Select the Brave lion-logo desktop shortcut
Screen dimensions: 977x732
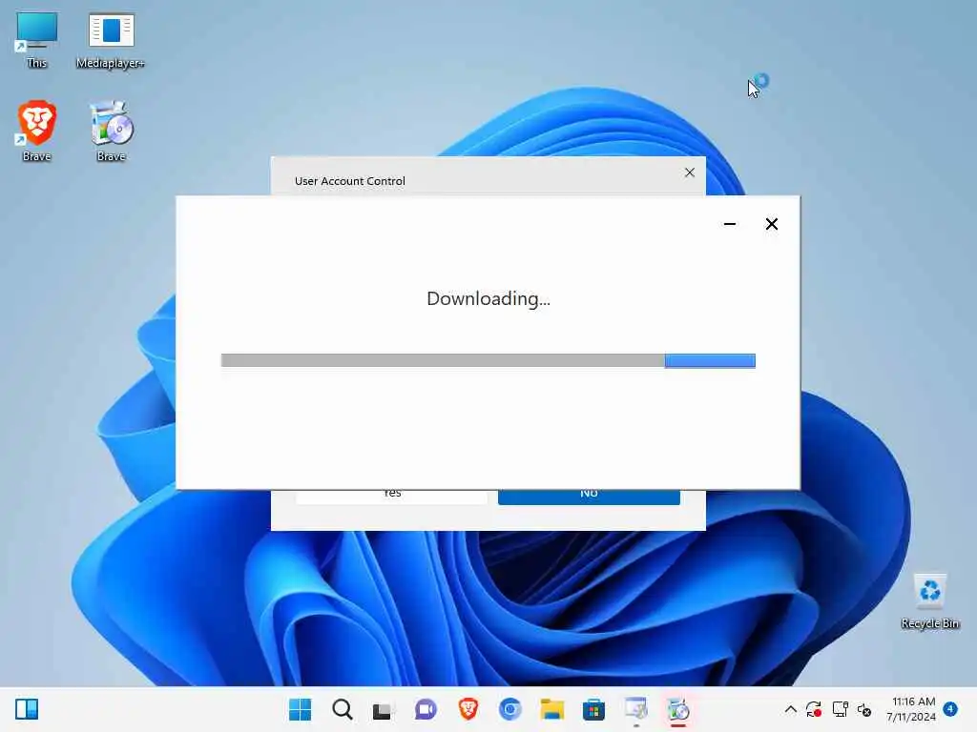tap(36, 131)
